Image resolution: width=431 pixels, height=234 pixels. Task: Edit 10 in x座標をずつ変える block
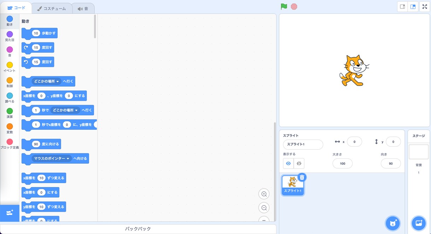click(x=41, y=178)
